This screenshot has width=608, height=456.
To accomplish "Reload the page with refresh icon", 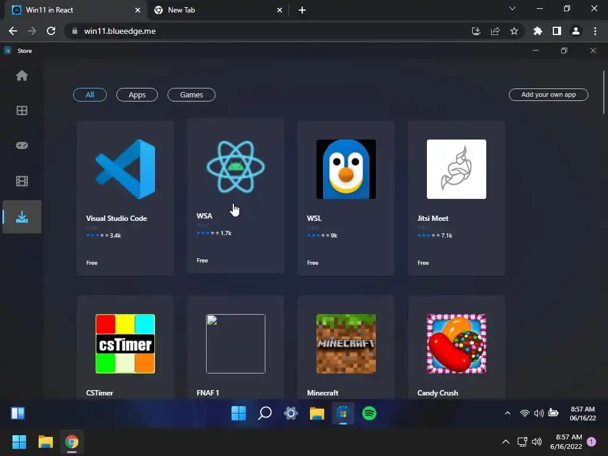I will (51, 31).
